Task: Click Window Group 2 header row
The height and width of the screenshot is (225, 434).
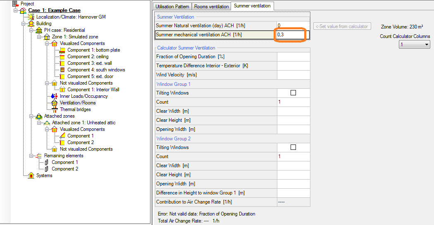Action: click(232, 138)
